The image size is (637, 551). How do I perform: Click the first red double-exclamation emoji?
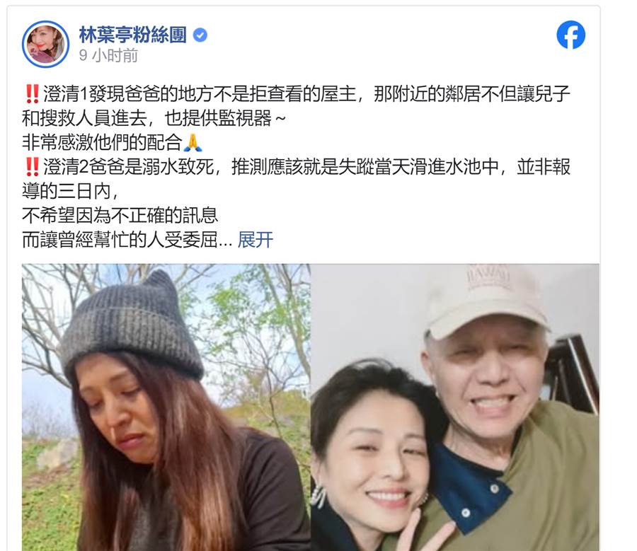(32, 94)
